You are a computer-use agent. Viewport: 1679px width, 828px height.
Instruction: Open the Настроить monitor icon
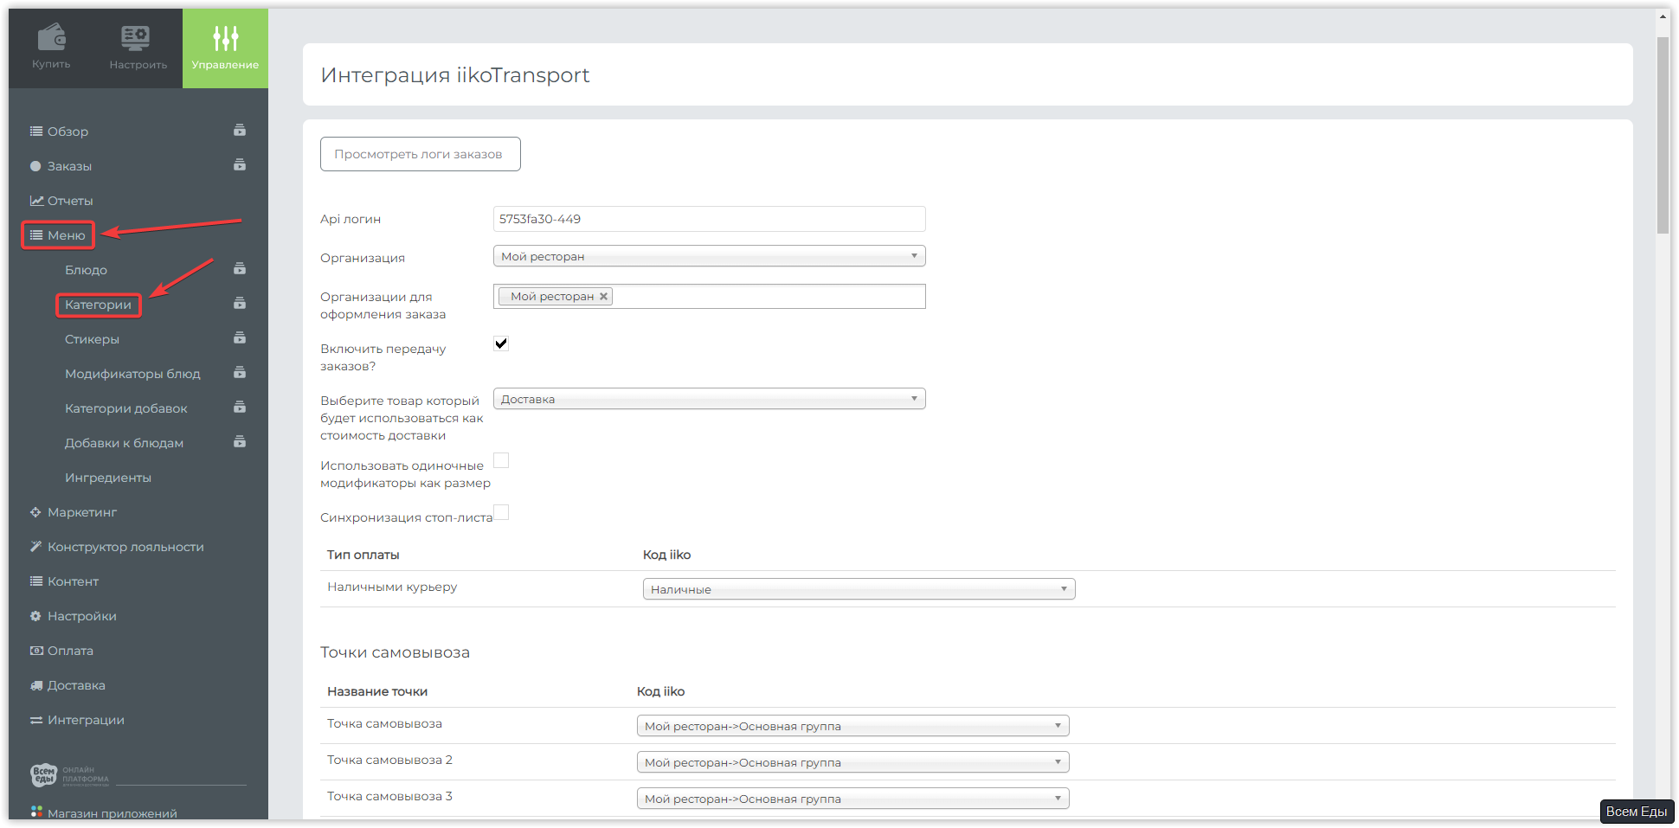point(136,38)
